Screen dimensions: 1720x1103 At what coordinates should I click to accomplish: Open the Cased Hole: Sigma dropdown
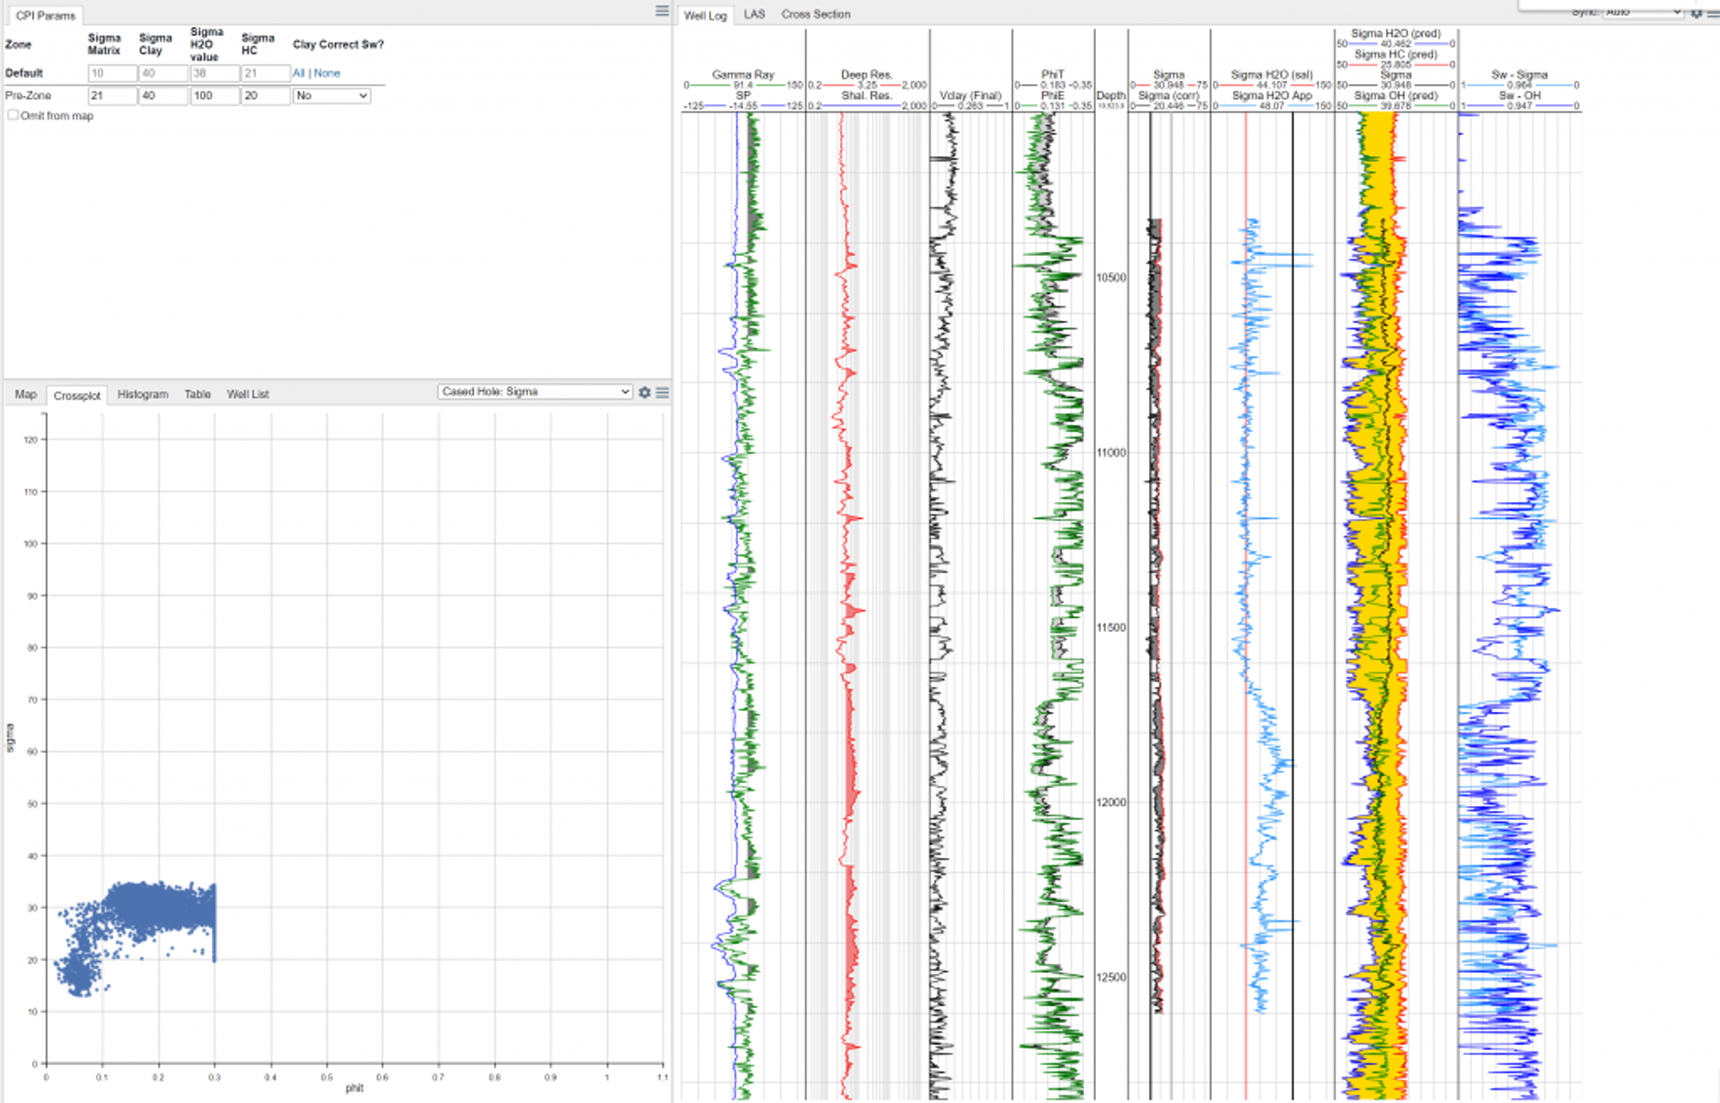point(535,392)
